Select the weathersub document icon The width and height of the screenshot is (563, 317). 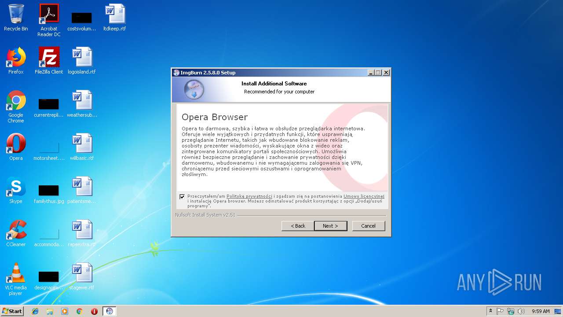tap(82, 104)
